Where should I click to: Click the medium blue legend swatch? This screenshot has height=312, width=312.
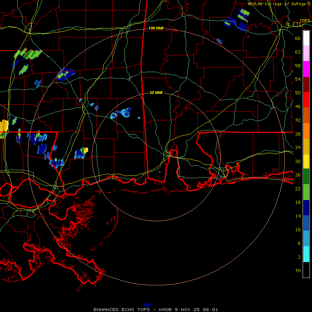(x=306, y=223)
